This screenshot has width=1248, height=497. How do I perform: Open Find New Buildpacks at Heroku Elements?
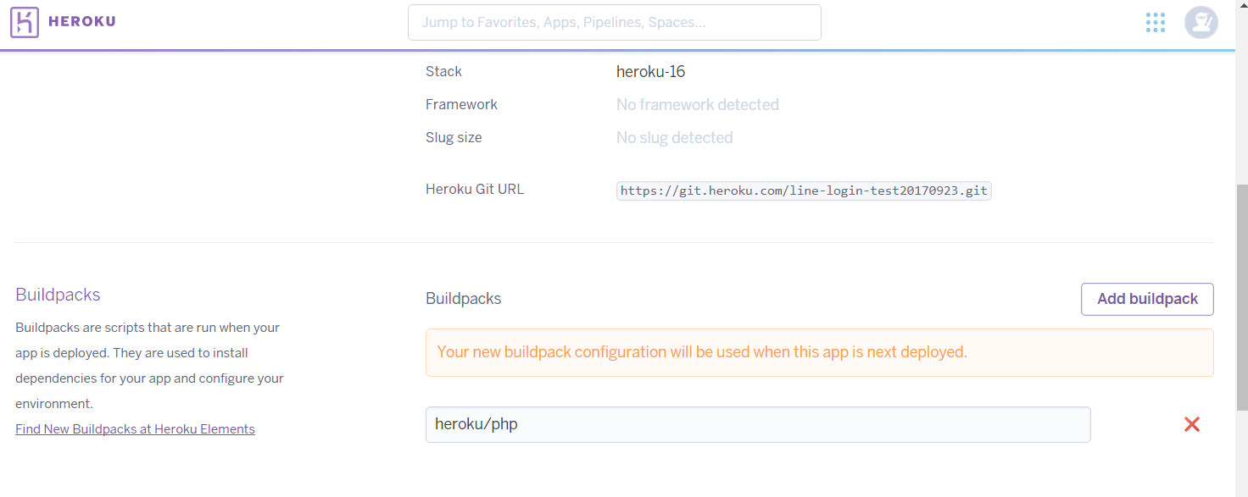(x=135, y=429)
